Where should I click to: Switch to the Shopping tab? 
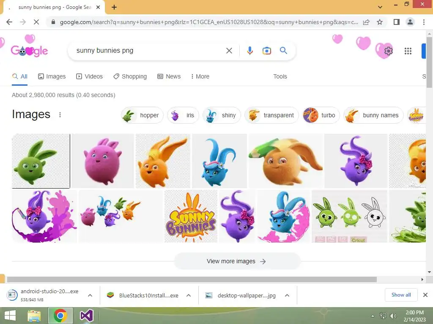coord(130,76)
